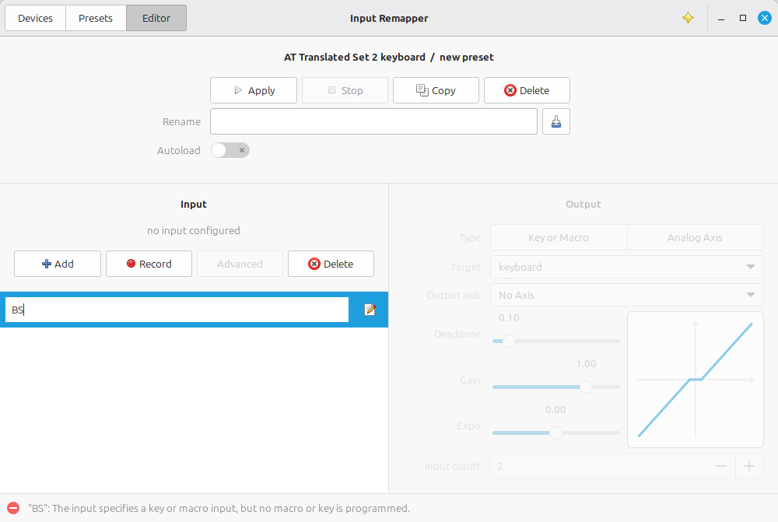Adjust the Expo slider handle
Viewport: 778px width, 522px height.
pos(555,433)
